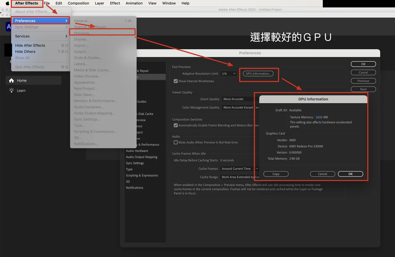Click Texture Memory value 1632
Screen dimensions: 395x257
coord(319,117)
